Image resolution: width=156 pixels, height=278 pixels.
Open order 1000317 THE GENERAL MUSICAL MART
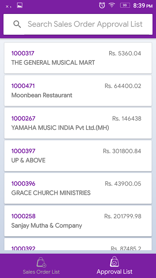point(78,58)
